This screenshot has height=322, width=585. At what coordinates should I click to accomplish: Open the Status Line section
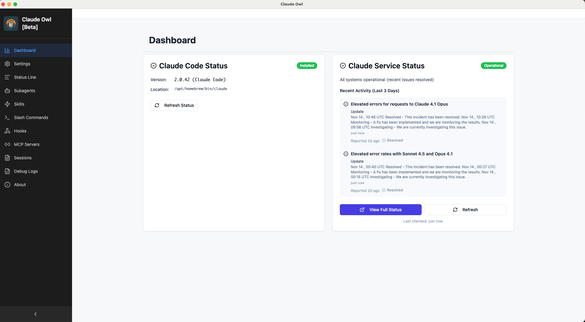36,77
